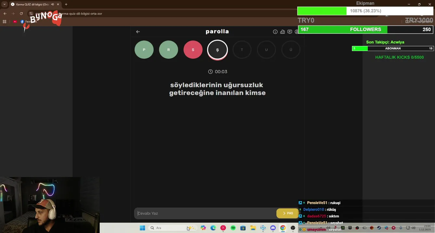Click the PAS button

click(288, 213)
